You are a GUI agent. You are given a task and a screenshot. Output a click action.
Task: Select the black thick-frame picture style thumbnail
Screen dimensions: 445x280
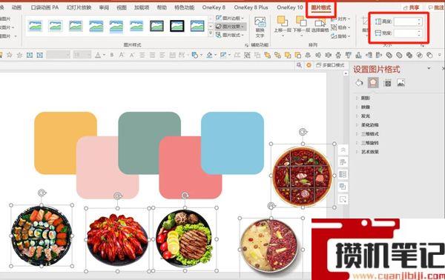tap(177, 26)
